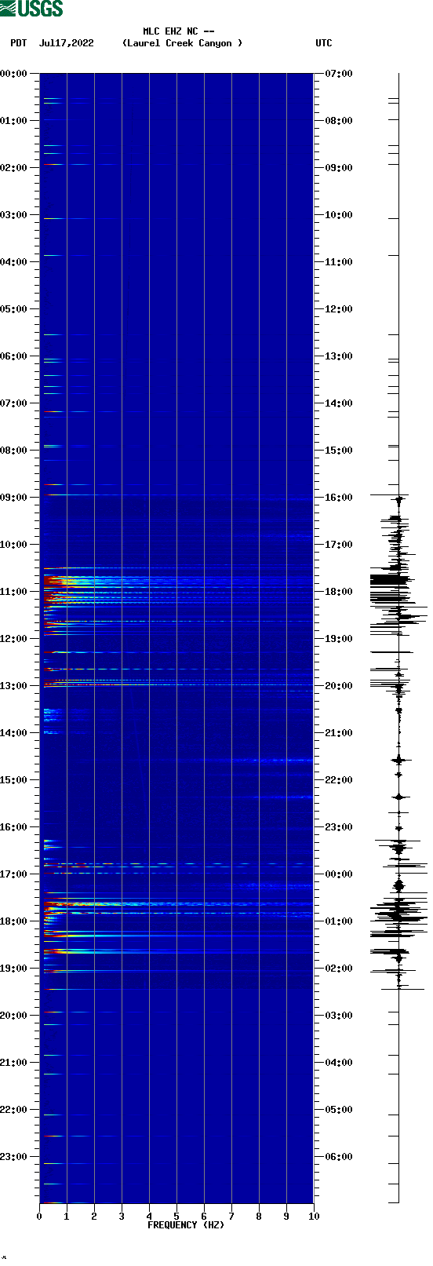Click the PDT time label '00:00'
433x1266 pixels.
[14, 74]
